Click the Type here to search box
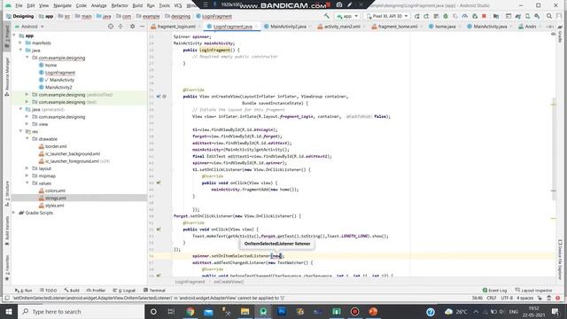 pos(81,311)
